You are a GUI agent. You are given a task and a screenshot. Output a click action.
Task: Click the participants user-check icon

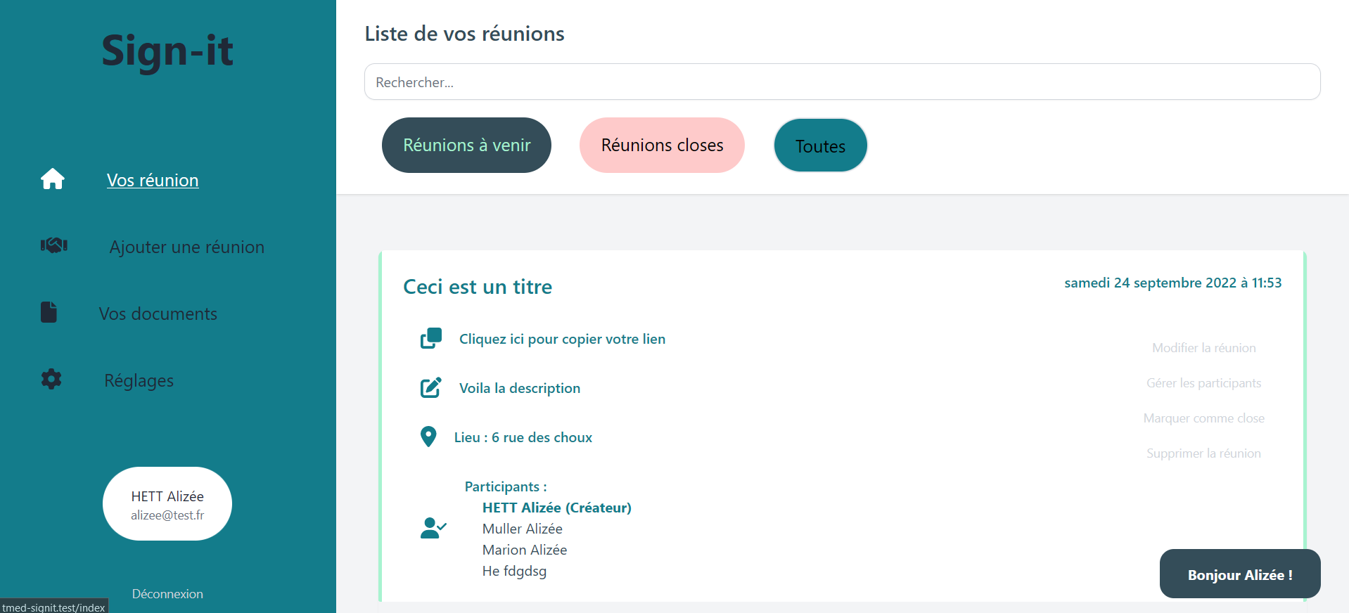tap(433, 528)
